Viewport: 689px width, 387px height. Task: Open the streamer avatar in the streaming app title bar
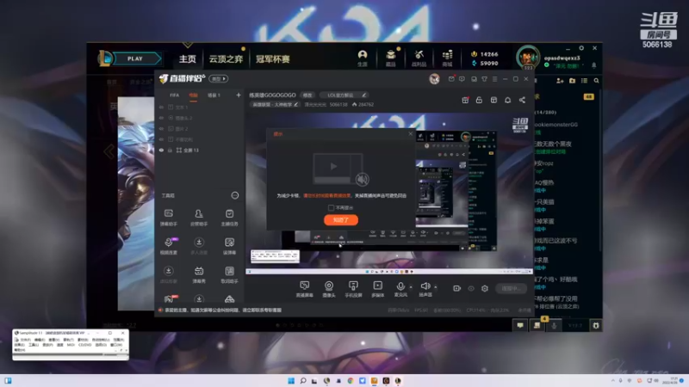click(x=434, y=78)
